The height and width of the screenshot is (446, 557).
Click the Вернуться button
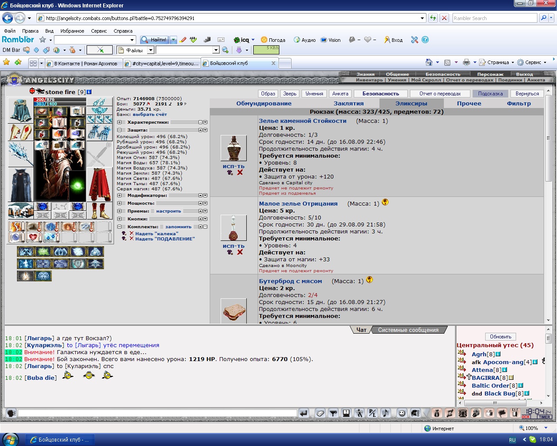[x=527, y=94]
